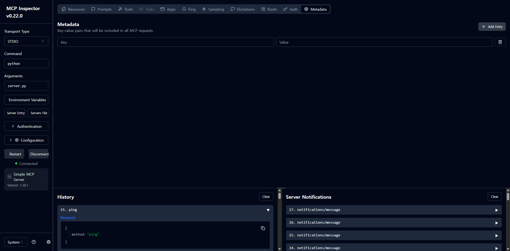Switch to the Auth tab
This screenshot has height=251, width=510.
tap(290, 9)
